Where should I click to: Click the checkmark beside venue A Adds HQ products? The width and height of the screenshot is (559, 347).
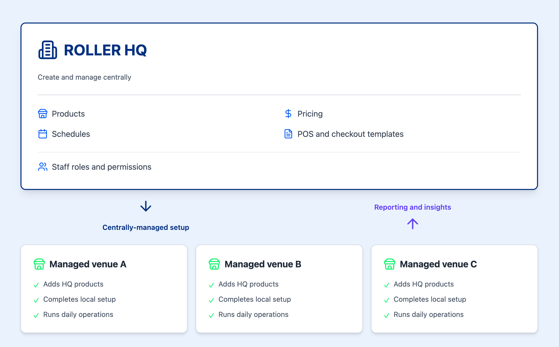point(36,285)
